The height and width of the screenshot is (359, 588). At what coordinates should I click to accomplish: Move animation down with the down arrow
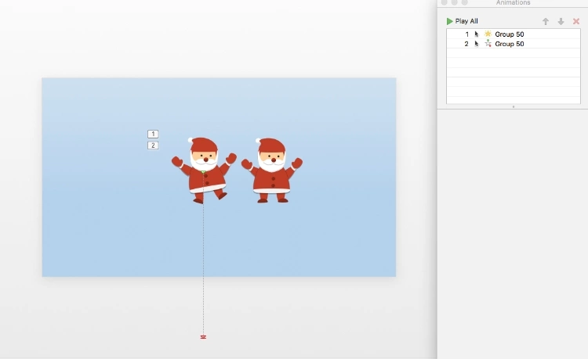tap(561, 21)
